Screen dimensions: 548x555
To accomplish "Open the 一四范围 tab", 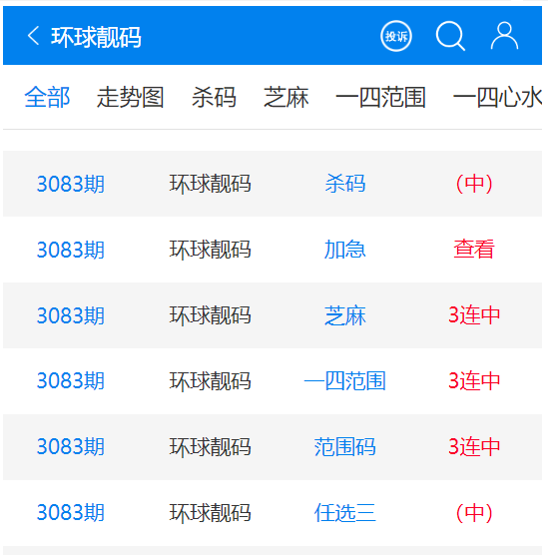I will tap(380, 97).
